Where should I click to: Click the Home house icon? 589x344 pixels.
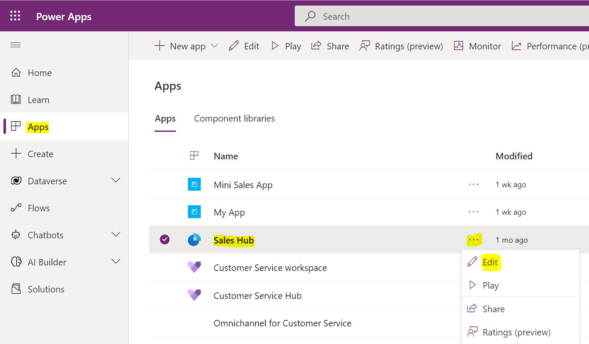16,73
